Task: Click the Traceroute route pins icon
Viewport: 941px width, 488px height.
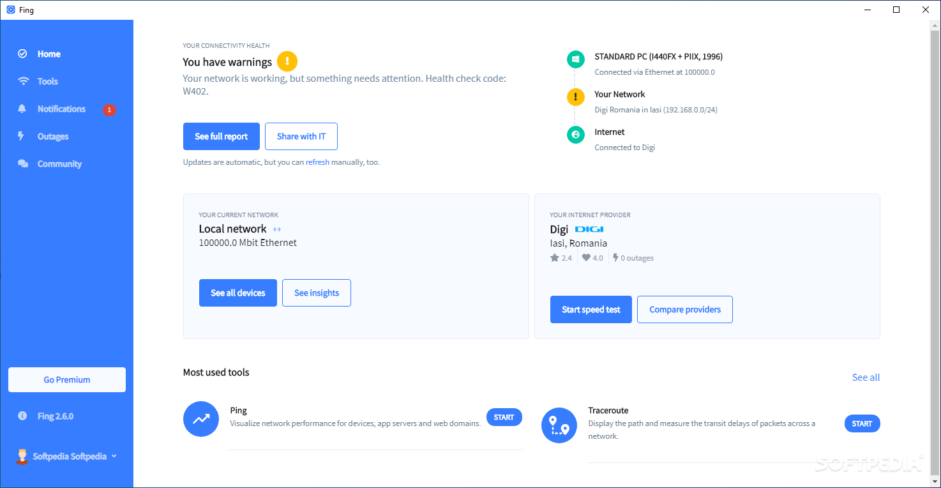Action: (559, 425)
